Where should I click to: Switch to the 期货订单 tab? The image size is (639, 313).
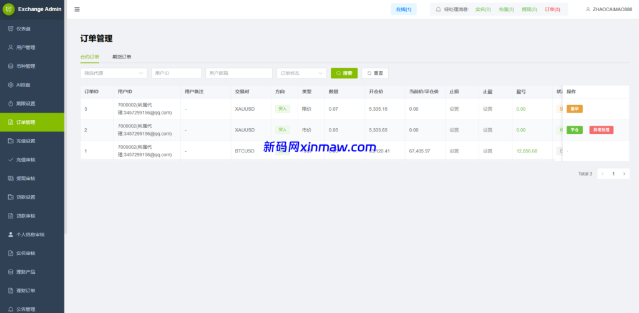[122, 57]
